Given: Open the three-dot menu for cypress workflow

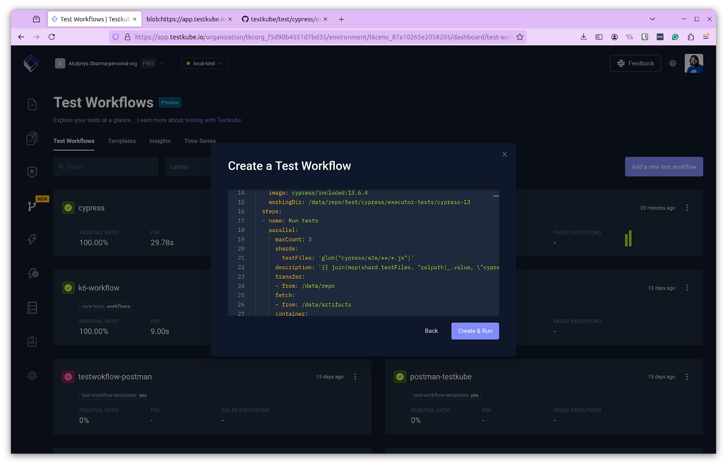Looking at the screenshot, I should point(687,208).
